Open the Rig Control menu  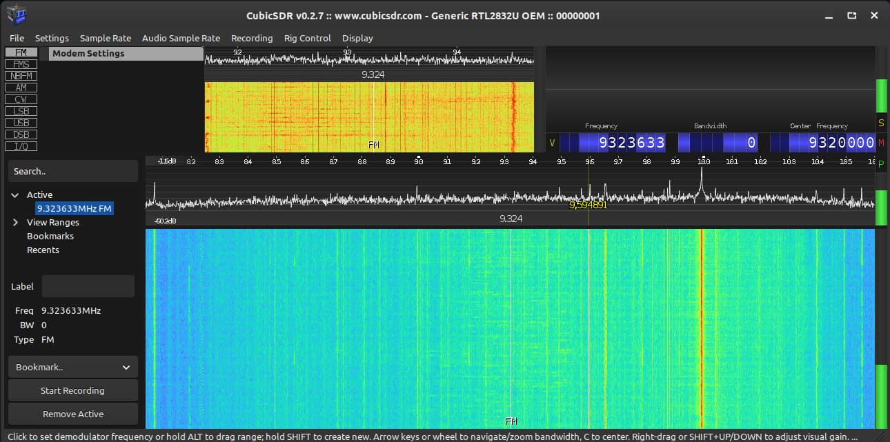tap(307, 38)
